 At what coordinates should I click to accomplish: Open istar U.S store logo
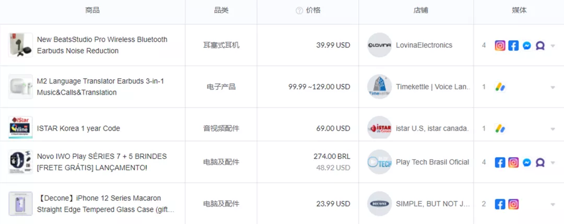380,127
